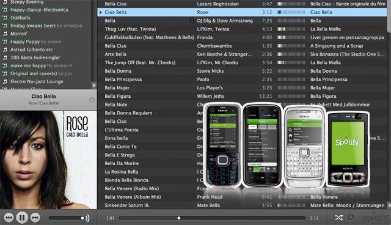The width and height of the screenshot is (391, 225).
Task: Select the Electro Nu-jazz Lounge playlist
Action: (x=37, y=81)
